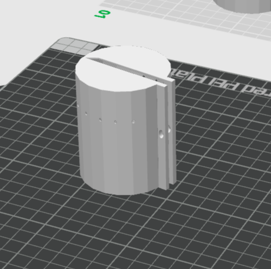The width and height of the screenshot is (271, 269).
Task: Select the partial model on the neighboring plate
Action: pyautogui.click(x=244, y=6)
